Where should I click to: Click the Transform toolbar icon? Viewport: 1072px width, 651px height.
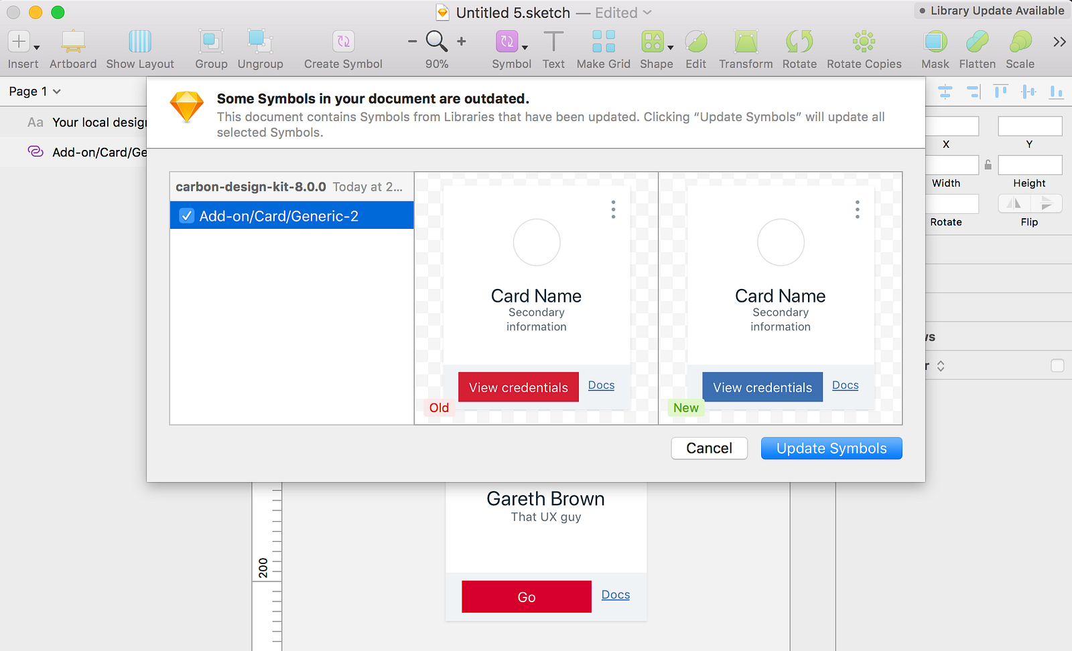746,41
